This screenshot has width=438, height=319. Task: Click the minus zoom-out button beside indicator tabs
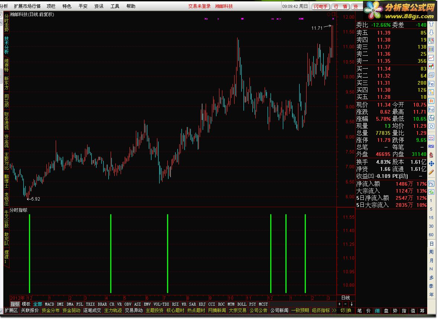coord(346,304)
